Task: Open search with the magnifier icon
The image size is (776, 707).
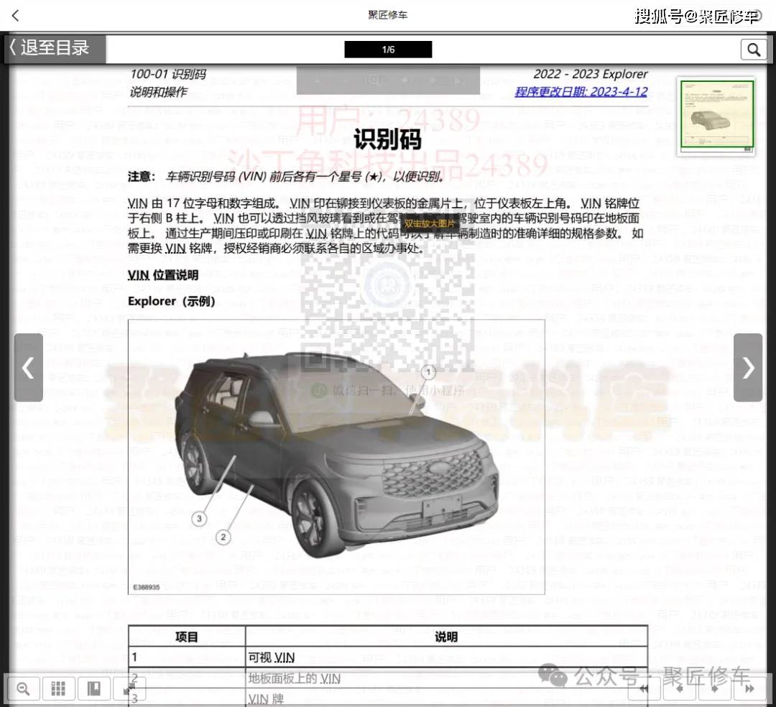Action: point(753,49)
